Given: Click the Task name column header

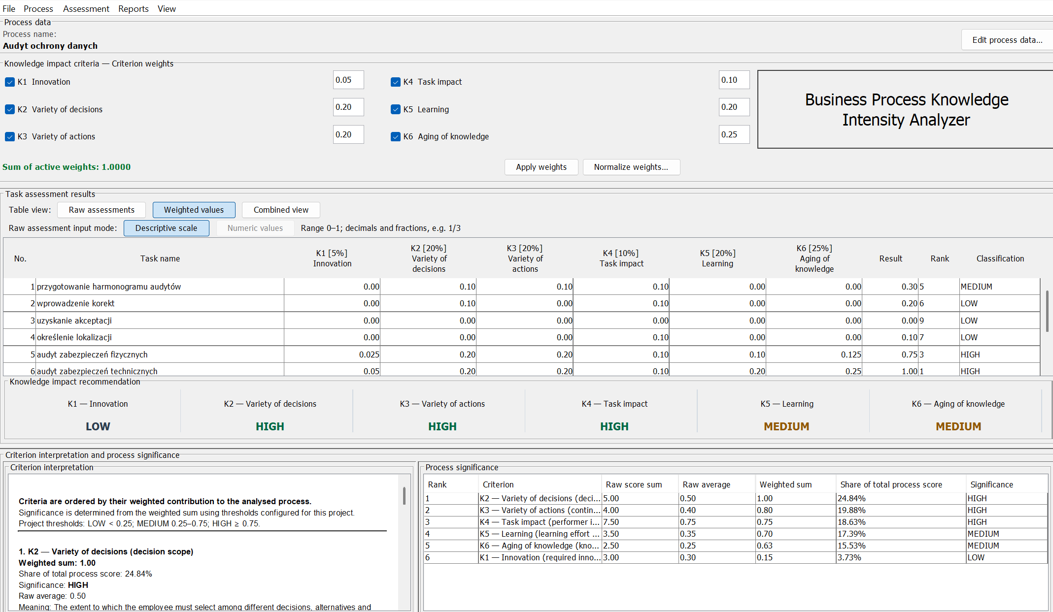Looking at the screenshot, I should [160, 258].
